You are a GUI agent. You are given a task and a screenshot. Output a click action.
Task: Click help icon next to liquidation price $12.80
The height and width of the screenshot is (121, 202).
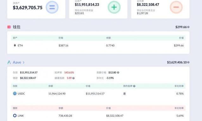pos(118,72)
